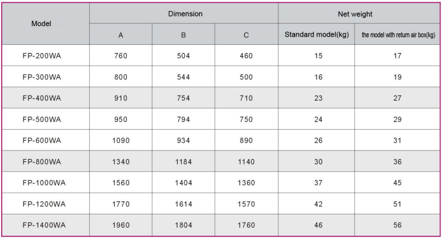This screenshot has width=442, height=238.
Task: Click the FP-1200WA model name
Action: [45, 204]
